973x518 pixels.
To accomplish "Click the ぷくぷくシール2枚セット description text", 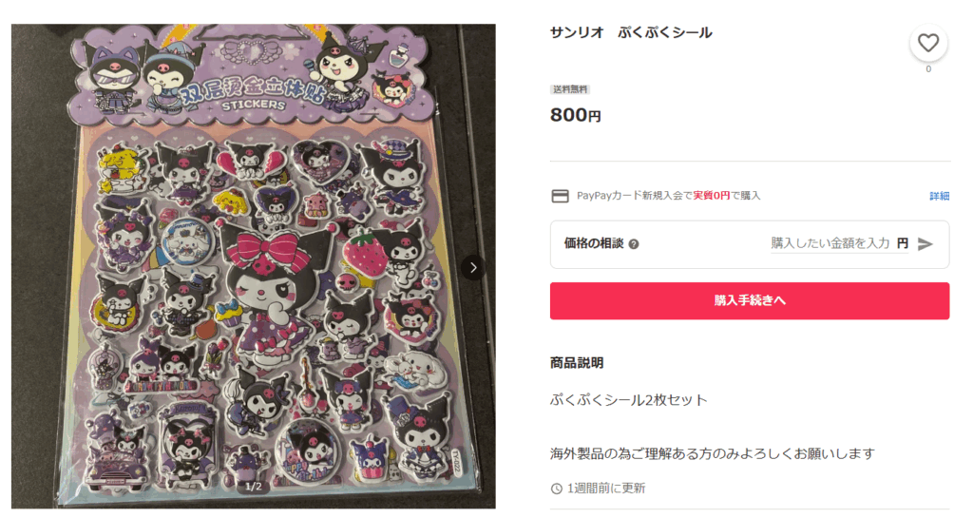I will tap(629, 400).
